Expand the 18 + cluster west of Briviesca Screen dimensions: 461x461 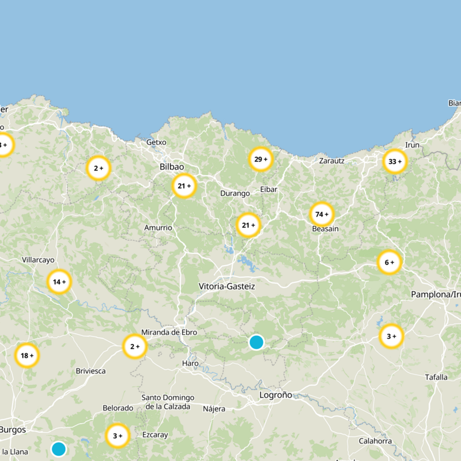pyautogui.click(x=27, y=356)
